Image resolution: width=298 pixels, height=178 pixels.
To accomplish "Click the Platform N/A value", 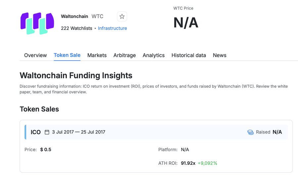I will tap(185, 150).
